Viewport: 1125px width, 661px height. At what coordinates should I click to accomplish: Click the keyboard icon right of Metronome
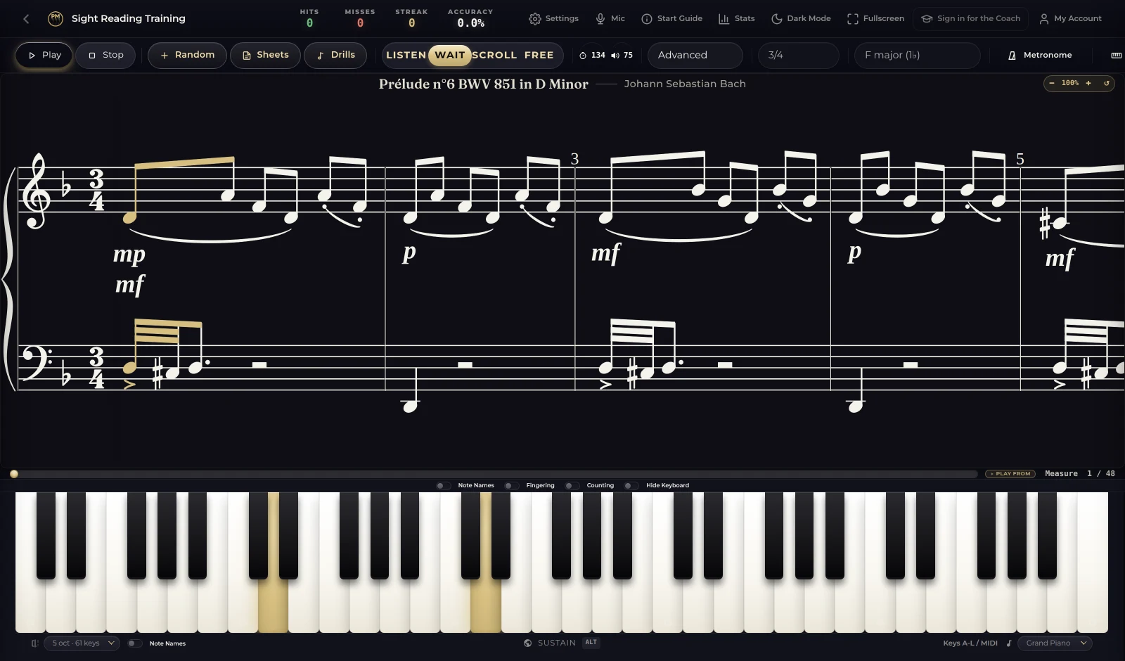point(1116,56)
